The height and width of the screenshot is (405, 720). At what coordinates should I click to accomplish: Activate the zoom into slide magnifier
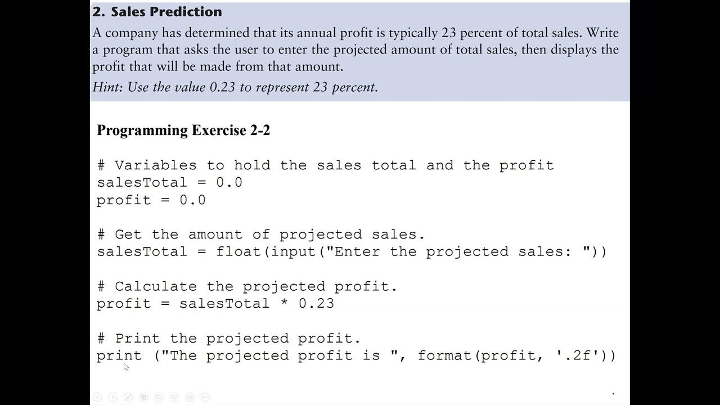point(159,397)
